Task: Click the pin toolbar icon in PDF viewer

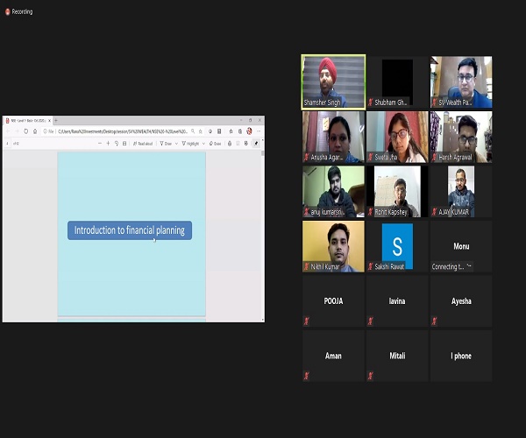Action: point(256,144)
